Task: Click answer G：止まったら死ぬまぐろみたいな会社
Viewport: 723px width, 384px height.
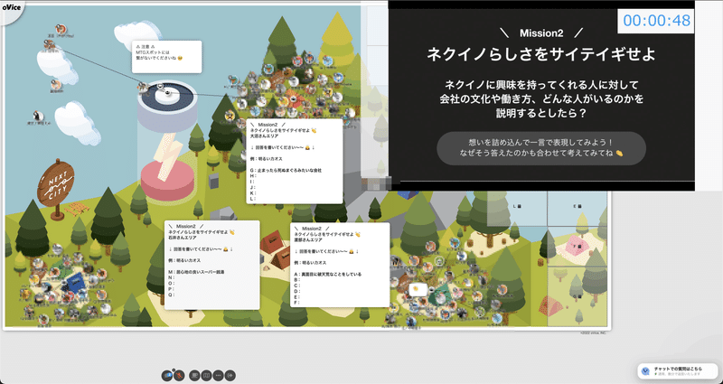Action: coord(286,170)
